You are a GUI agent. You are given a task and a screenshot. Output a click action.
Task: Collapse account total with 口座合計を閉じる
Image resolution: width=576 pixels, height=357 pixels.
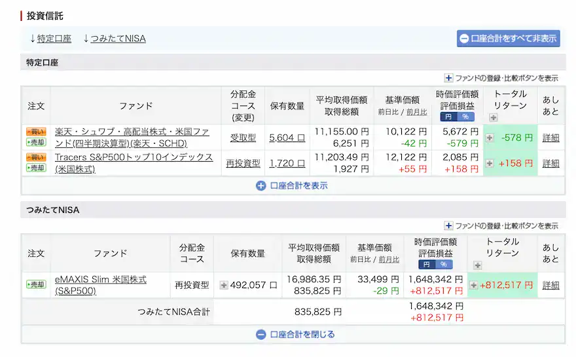tap(295, 334)
